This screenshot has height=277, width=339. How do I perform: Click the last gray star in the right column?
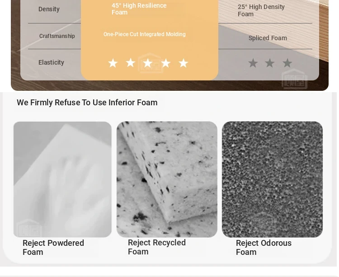(287, 63)
